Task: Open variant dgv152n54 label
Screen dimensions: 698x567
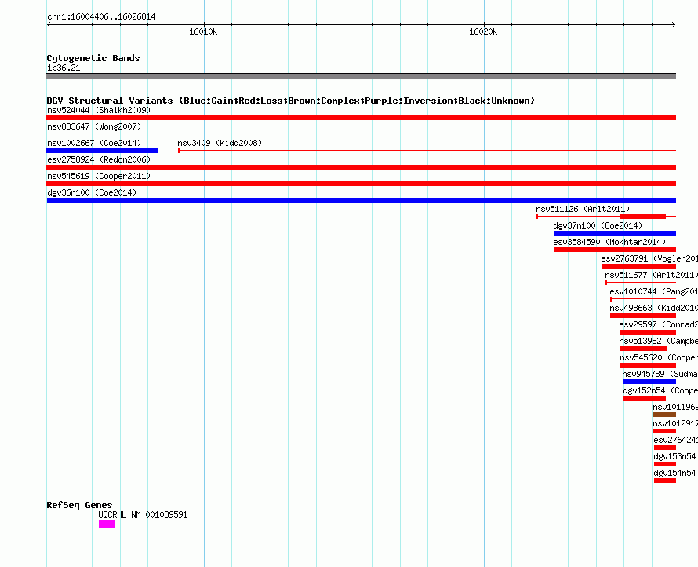Action: [x=660, y=390]
